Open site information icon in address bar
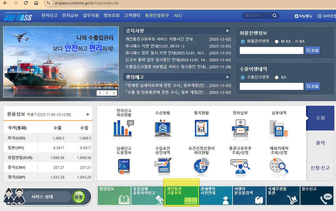The width and height of the screenshot is (336, 211). 49,3
